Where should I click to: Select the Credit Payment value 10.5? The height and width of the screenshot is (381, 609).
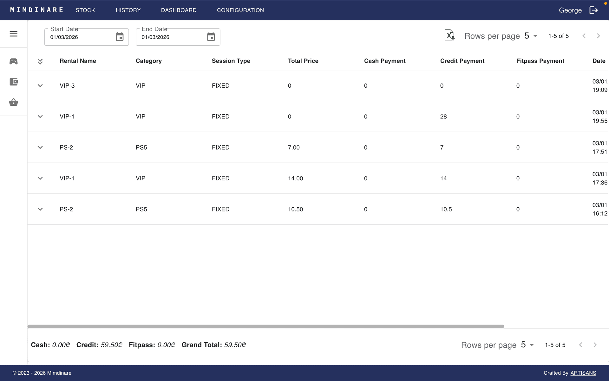(x=446, y=209)
